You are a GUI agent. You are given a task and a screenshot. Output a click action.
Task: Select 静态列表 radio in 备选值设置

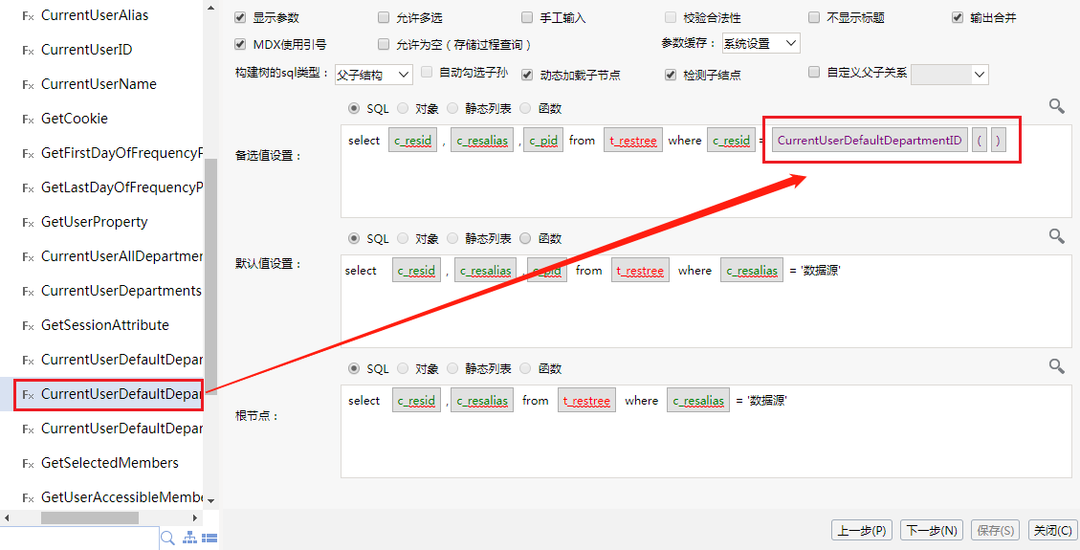coord(452,108)
